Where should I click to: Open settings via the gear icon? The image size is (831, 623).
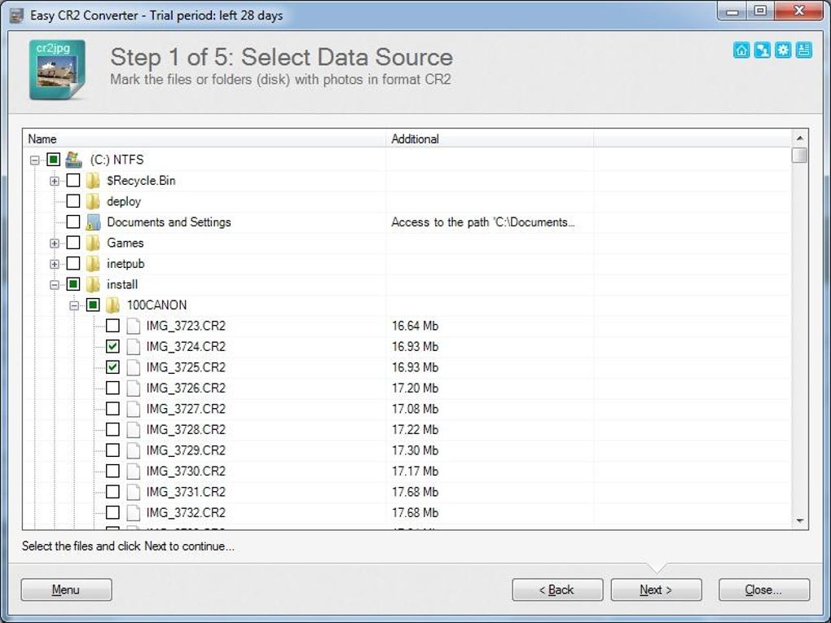pyautogui.click(x=783, y=50)
